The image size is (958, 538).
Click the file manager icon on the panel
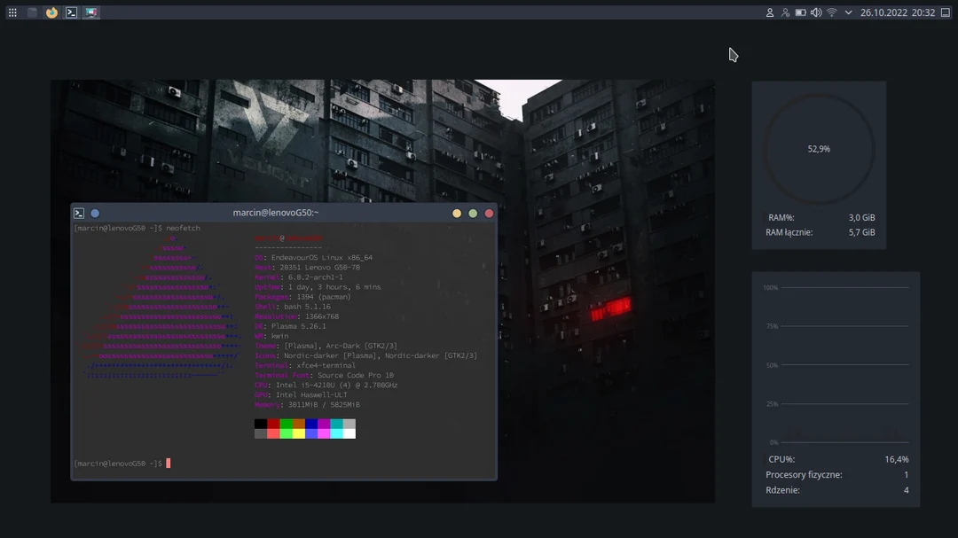tap(32, 12)
